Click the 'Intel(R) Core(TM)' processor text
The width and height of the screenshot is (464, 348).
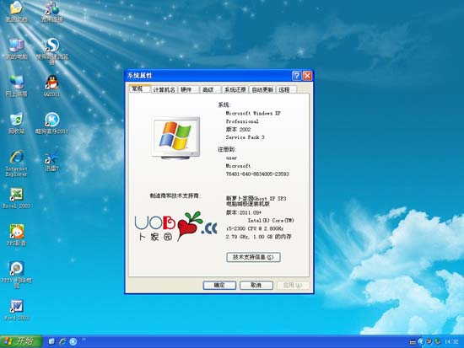coord(271,221)
